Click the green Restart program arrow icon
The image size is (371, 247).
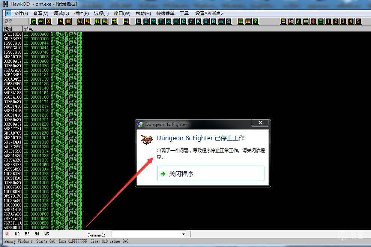pyautogui.click(x=34, y=21)
